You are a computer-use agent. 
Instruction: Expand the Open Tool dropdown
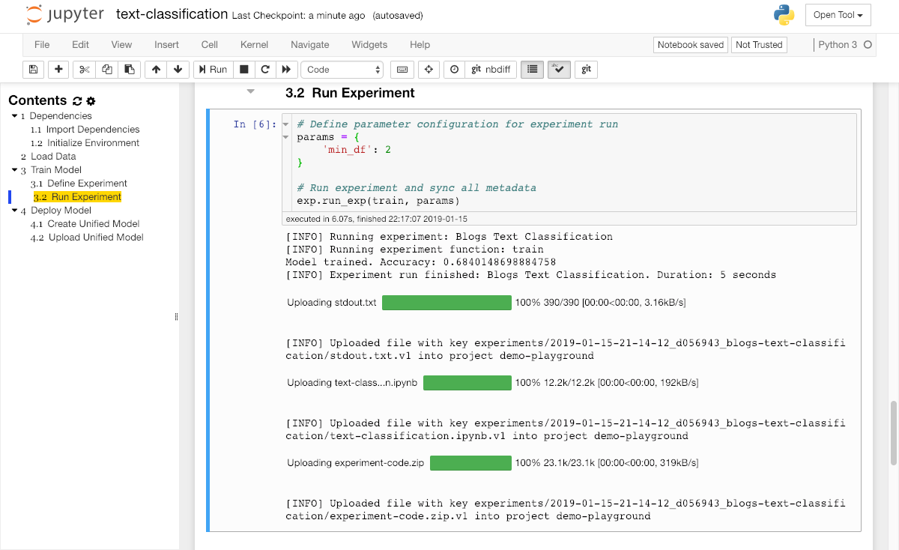tap(838, 15)
